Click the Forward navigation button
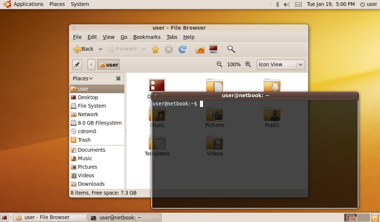This screenshot has height=222, width=380. click(x=122, y=49)
